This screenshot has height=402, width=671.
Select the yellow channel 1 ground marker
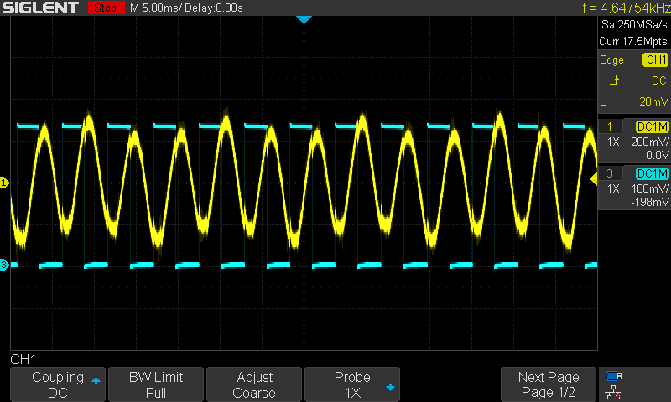point(4,183)
